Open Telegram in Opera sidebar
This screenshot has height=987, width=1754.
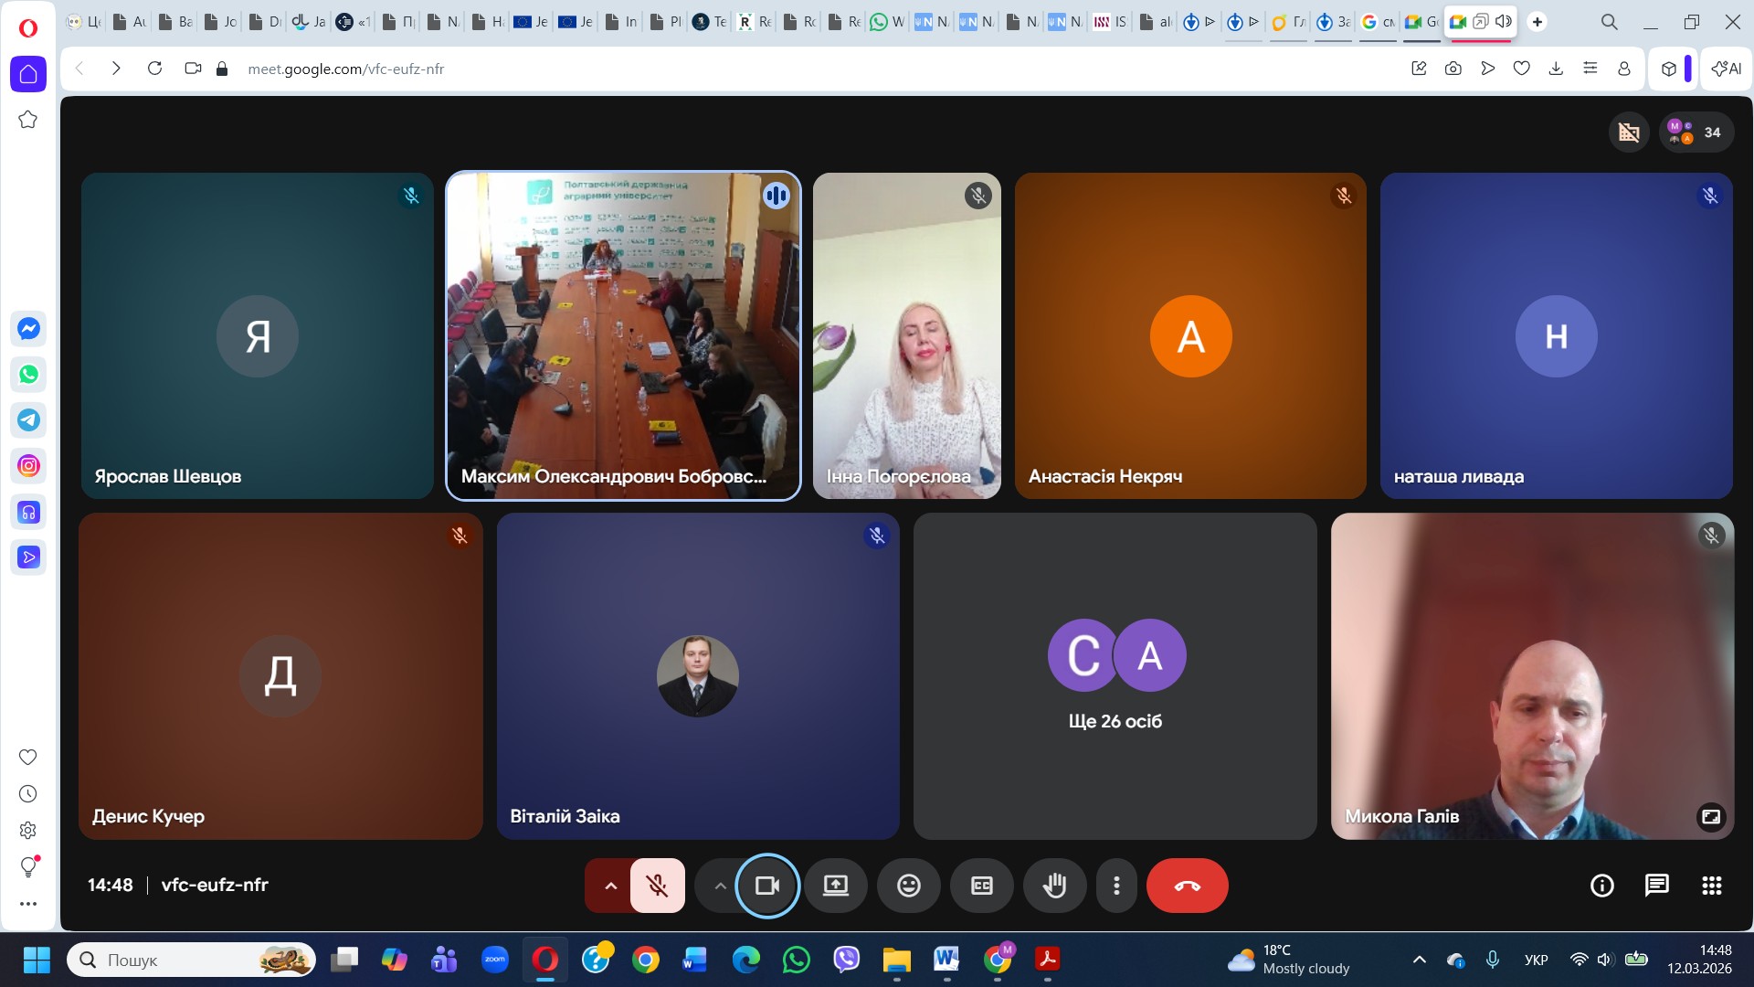(x=28, y=420)
